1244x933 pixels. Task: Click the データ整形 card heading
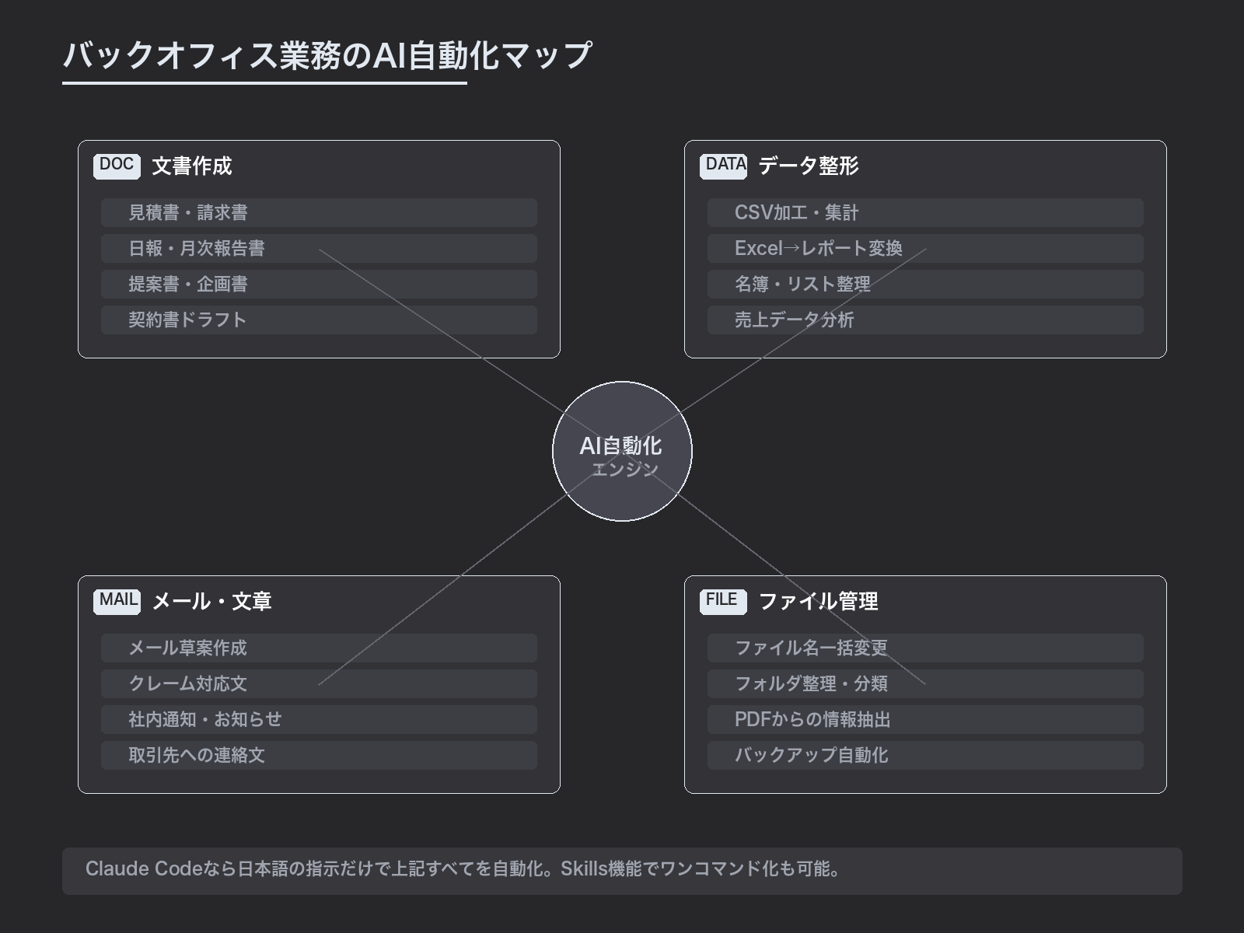click(x=809, y=166)
